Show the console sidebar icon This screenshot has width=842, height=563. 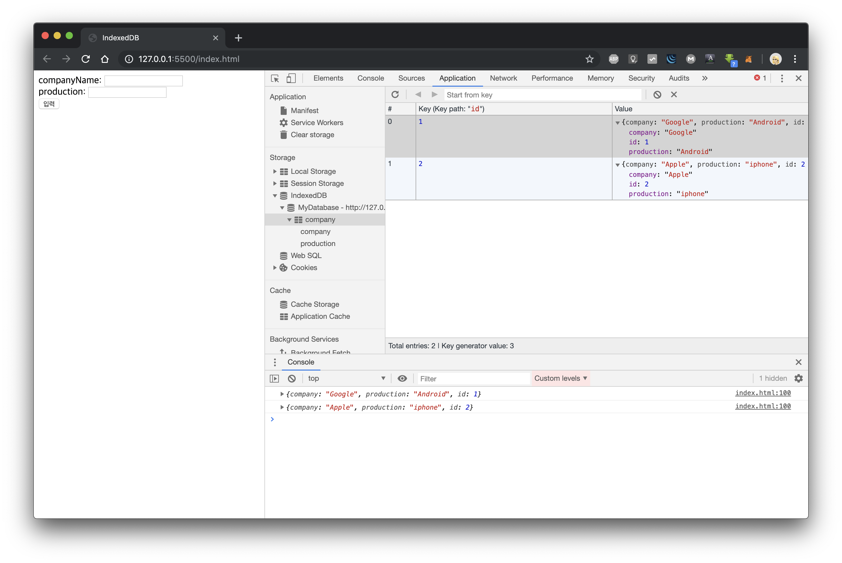pos(274,378)
